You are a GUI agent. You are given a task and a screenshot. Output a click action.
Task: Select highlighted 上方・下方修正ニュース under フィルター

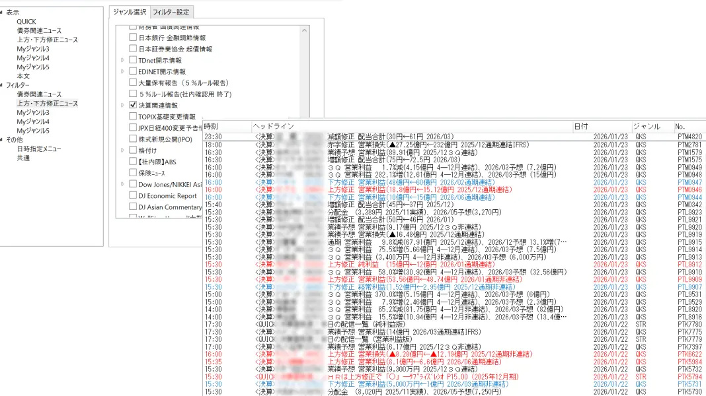[48, 104]
